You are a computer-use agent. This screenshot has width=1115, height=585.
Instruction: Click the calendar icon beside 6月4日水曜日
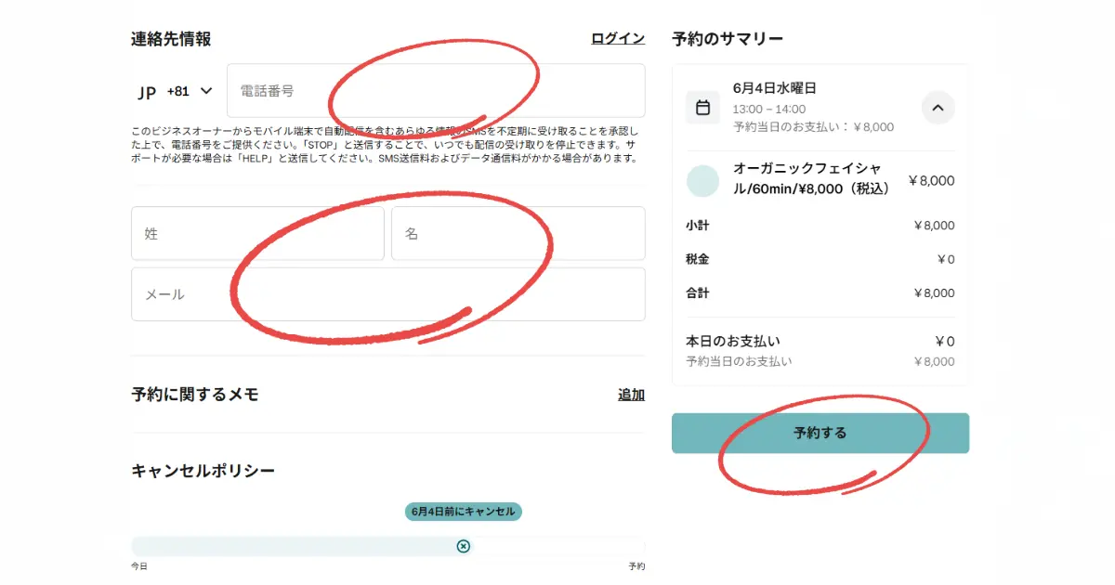point(703,108)
